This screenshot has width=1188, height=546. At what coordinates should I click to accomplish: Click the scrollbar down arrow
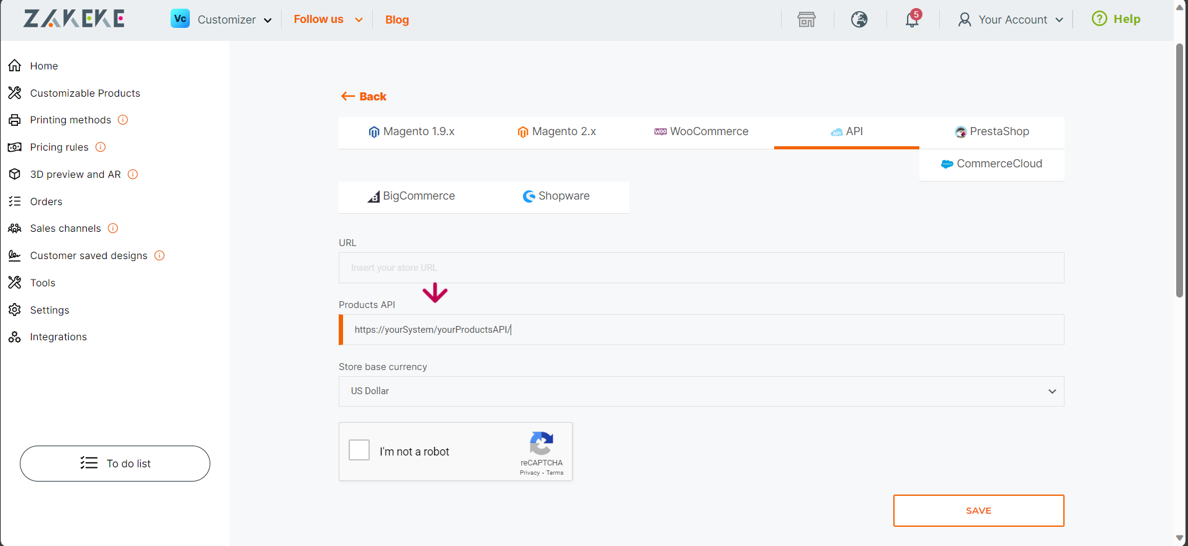click(x=1180, y=539)
